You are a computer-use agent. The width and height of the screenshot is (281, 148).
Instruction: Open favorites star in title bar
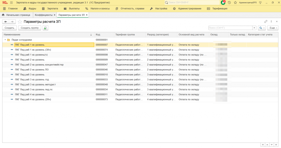pos(235,3)
